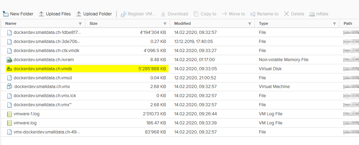Open the Type column filter dropdown
The height and width of the screenshot is (145, 359).
coord(334,24)
